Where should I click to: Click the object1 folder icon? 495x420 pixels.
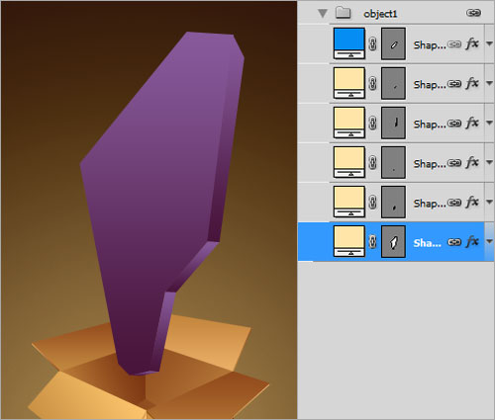tap(343, 13)
